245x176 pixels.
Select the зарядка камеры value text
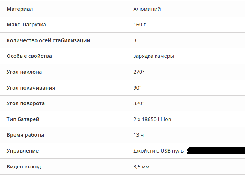pyautogui.click(x=154, y=56)
